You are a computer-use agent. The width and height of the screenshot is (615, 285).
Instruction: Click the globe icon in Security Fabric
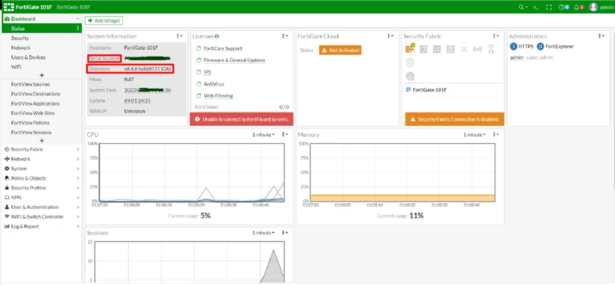(410, 76)
